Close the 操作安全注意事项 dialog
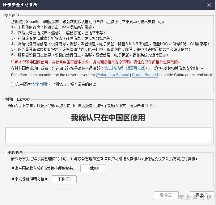 tap(209, 5)
